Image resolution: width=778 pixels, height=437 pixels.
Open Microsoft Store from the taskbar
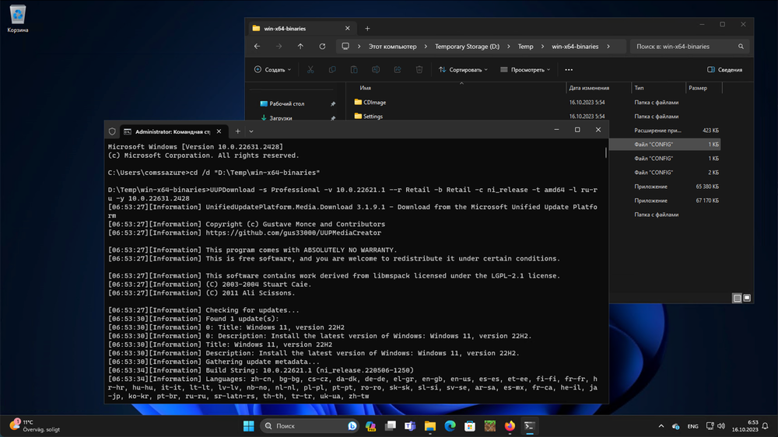click(470, 426)
